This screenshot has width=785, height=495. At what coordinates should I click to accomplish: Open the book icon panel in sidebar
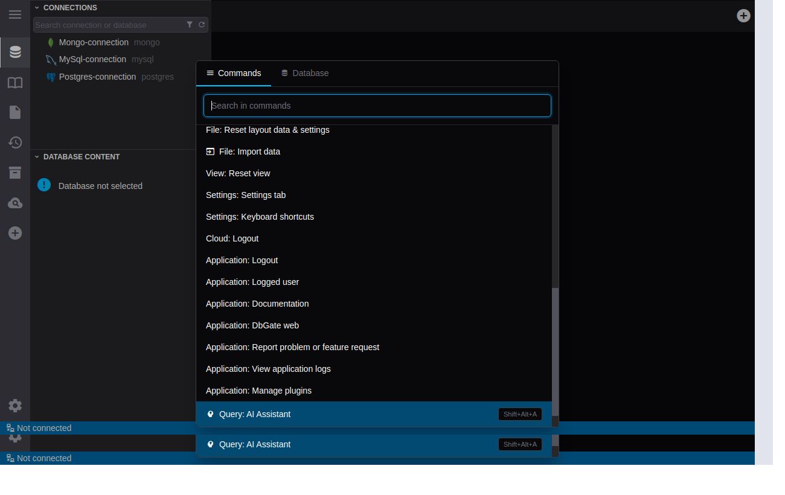15,83
